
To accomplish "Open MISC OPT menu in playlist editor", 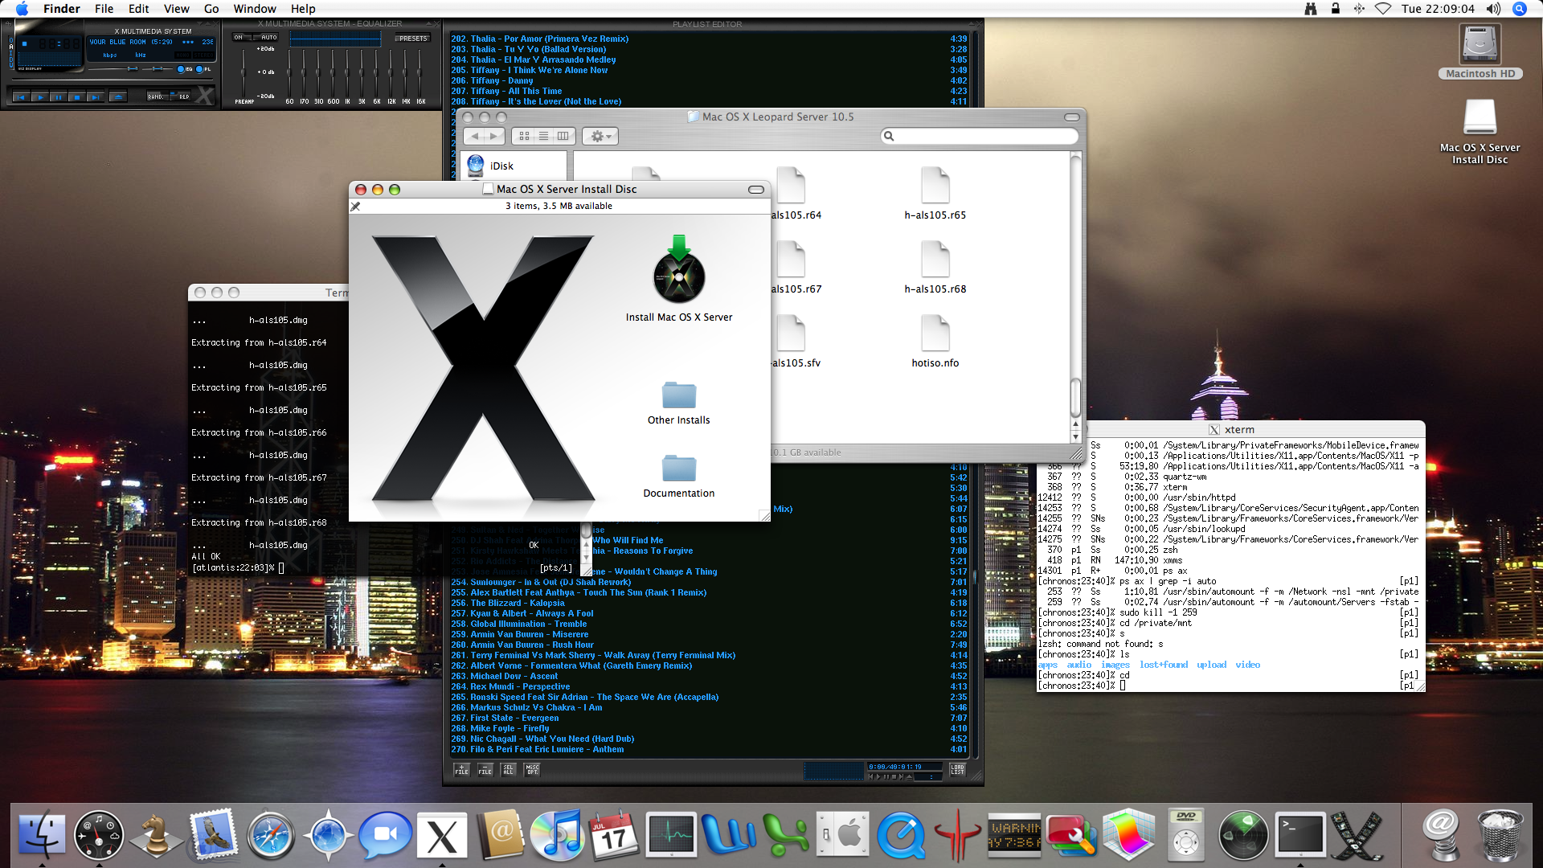I will 532,769.
